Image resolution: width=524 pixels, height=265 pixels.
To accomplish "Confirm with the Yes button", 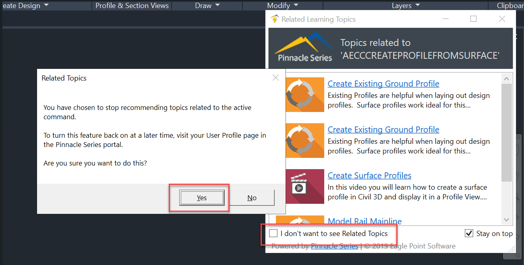I will click(x=202, y=198).
